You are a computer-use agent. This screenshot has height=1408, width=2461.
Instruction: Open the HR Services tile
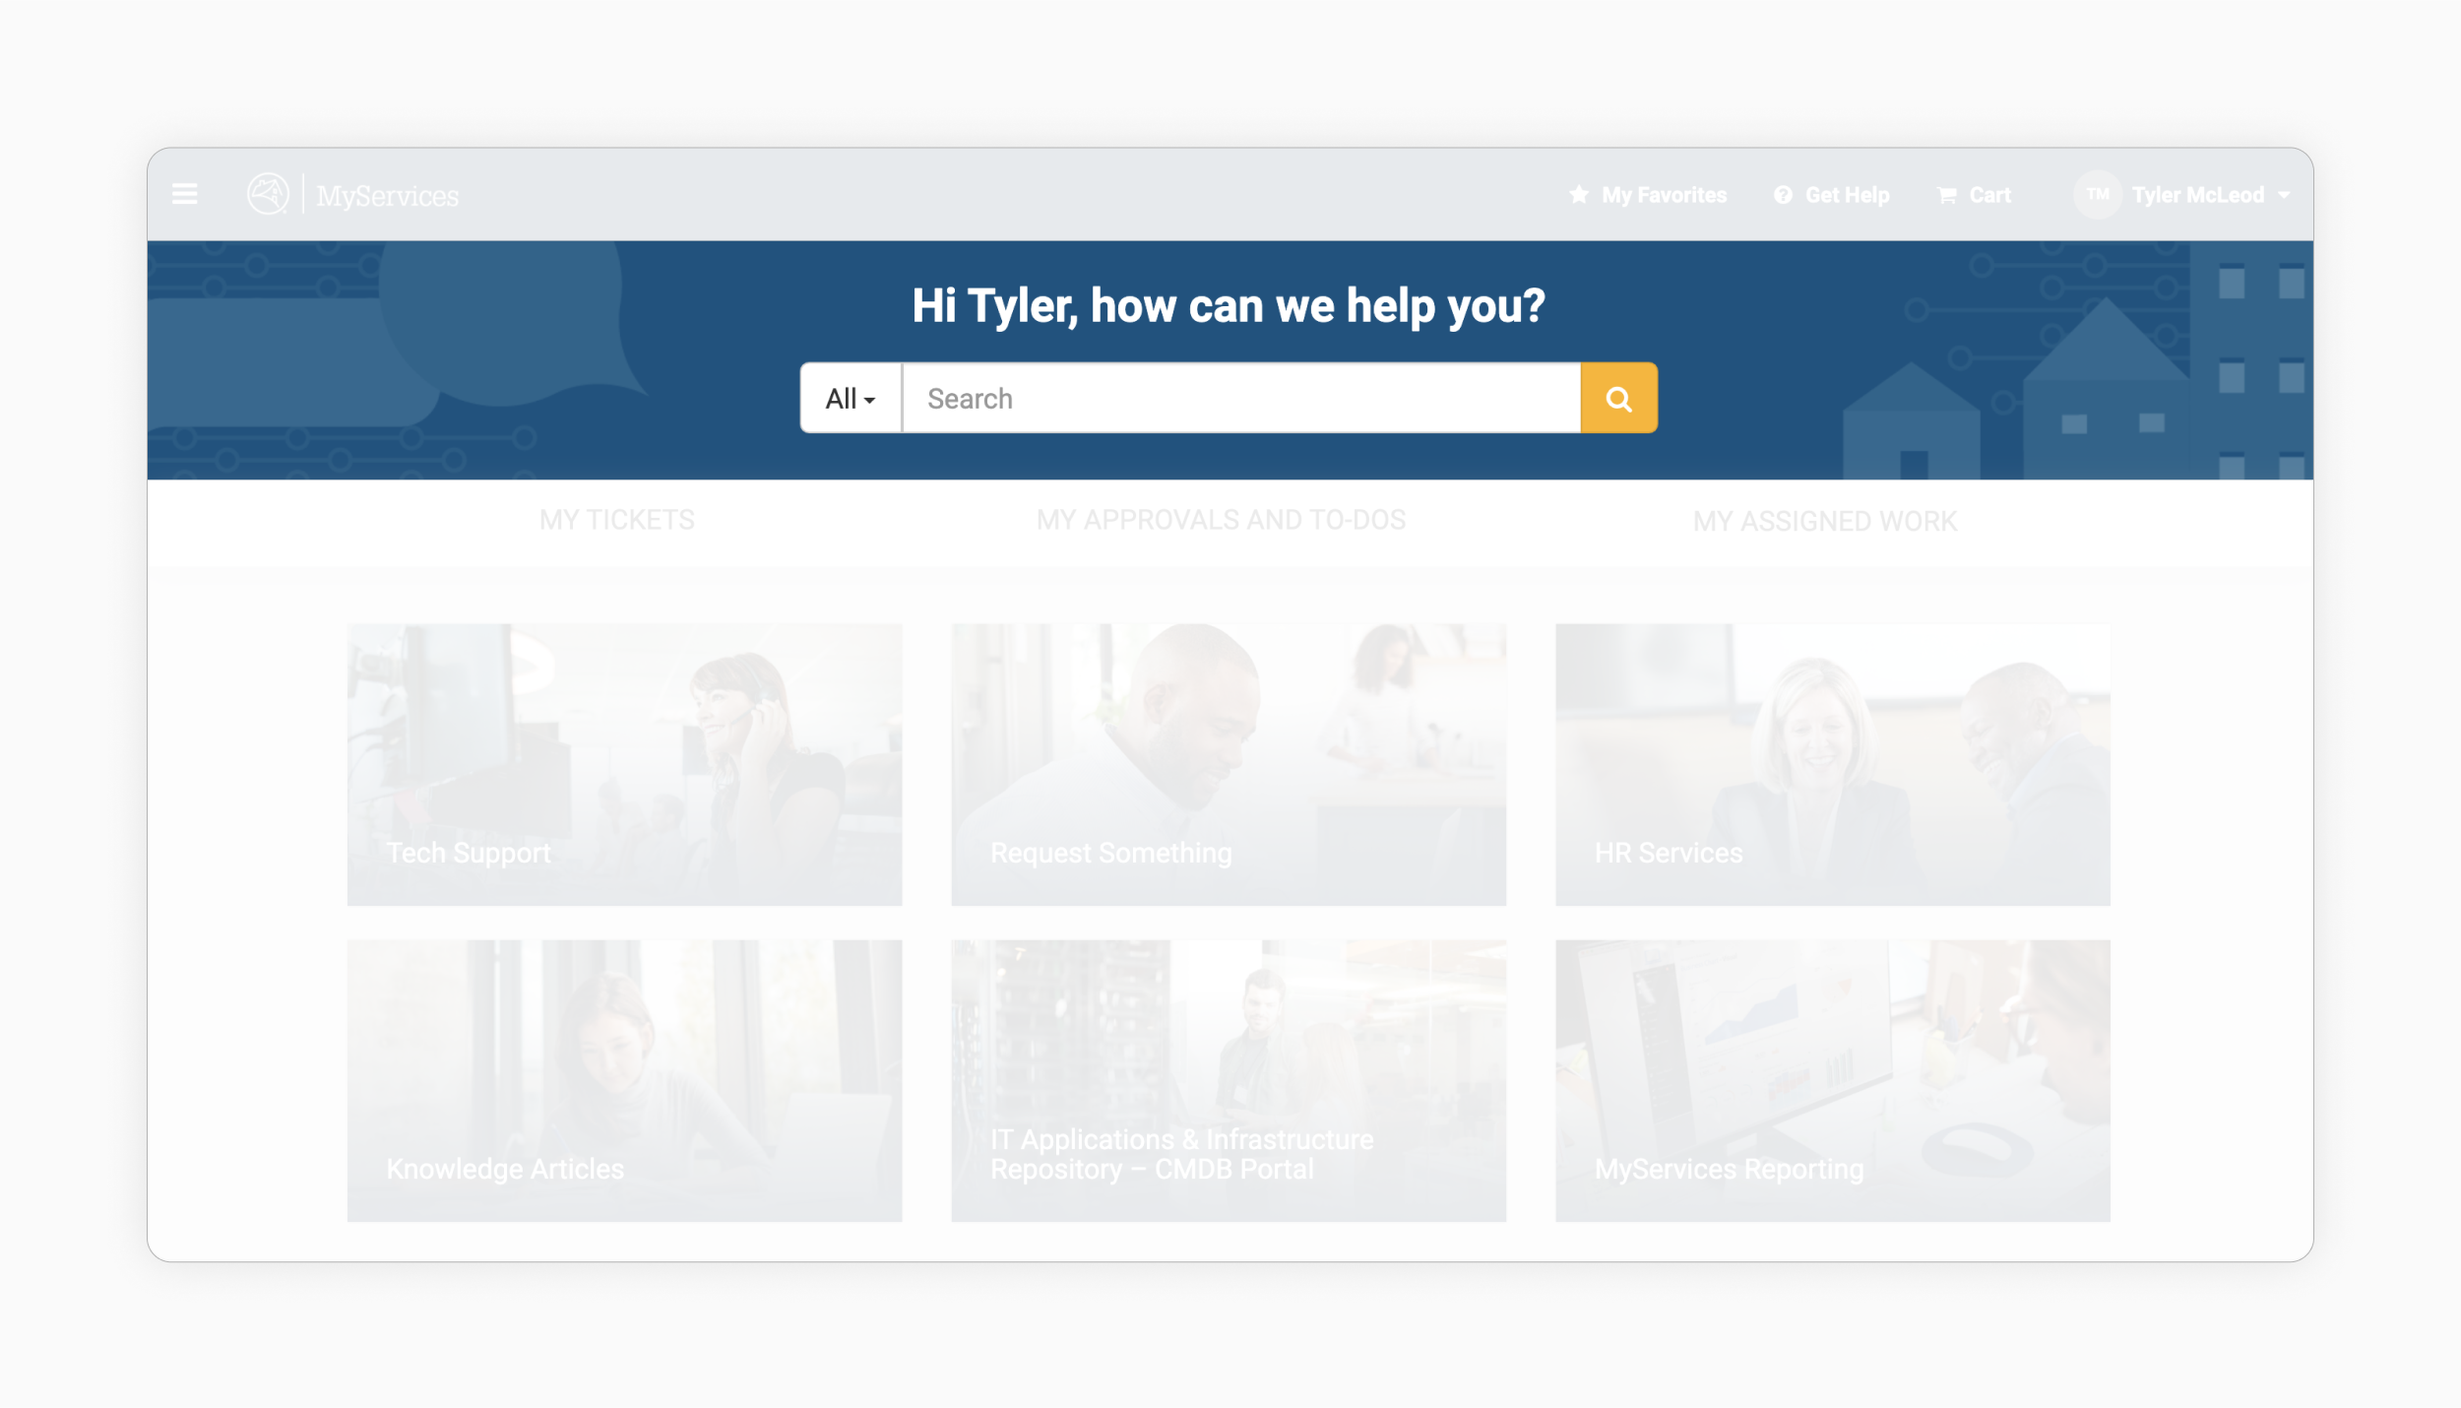[x=1832, y=764]
